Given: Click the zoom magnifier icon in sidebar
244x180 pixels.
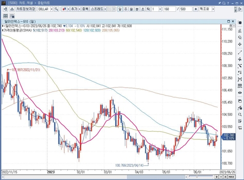Looking at the screenshot, I should 240,114.
